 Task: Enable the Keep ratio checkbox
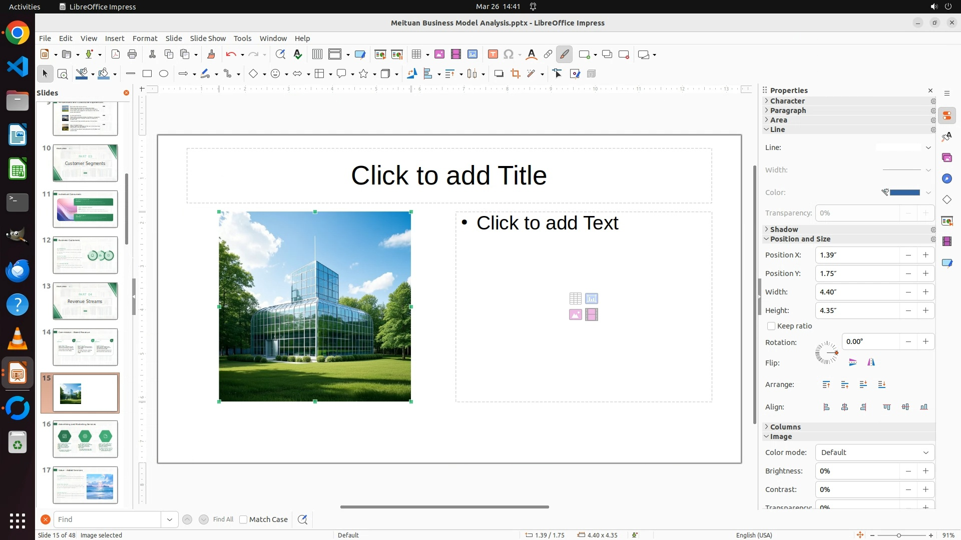coord(771,326)
